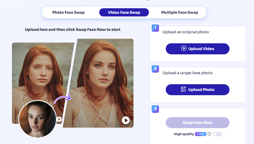
Task: Open the High quality help question icon
Action: (209, 134)
